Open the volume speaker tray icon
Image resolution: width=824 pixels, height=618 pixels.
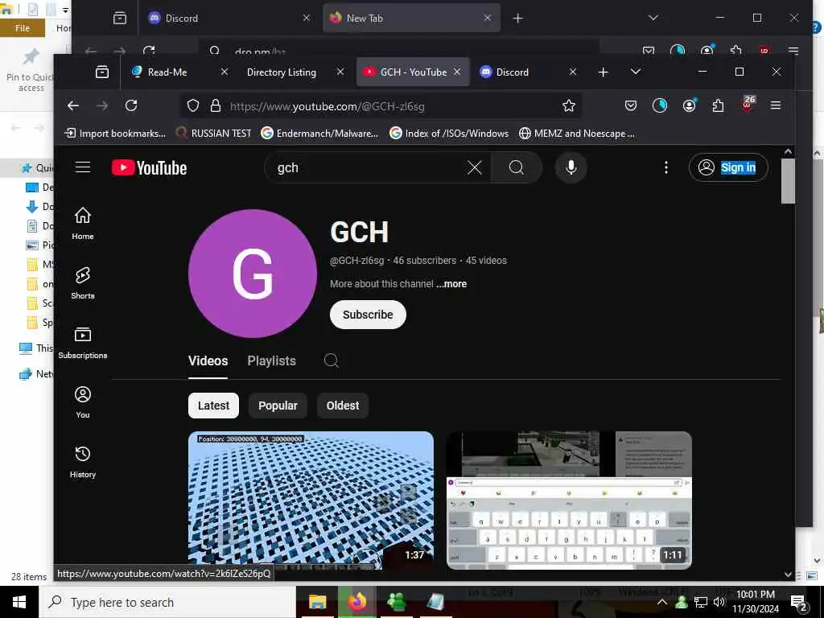tap(719, 602)
